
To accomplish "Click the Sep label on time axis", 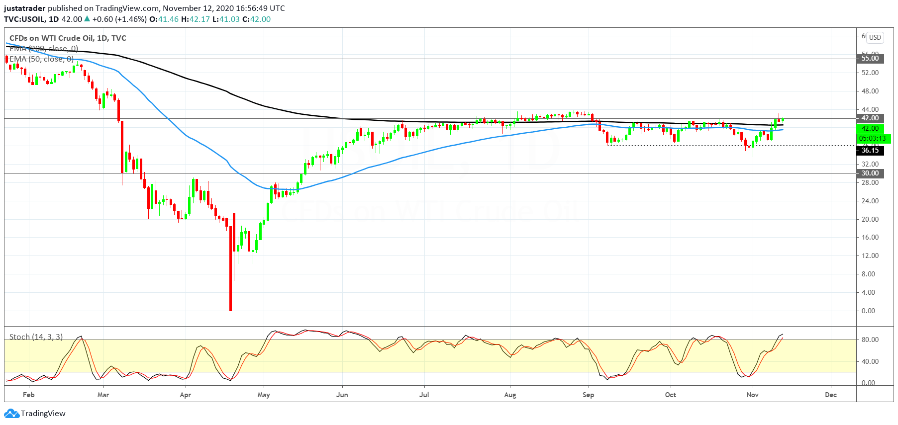I will pos(588,395).
